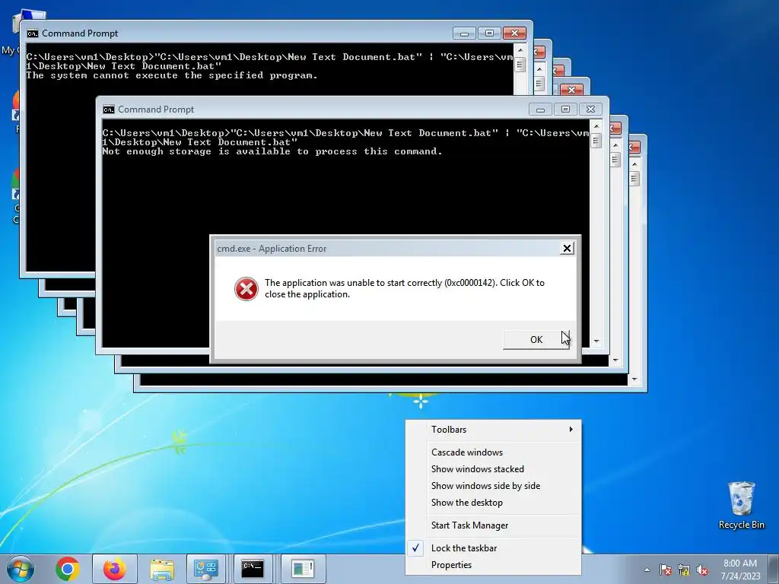
Task: Click the front Command Prompt window's title icon
Action: coord(109,109)
